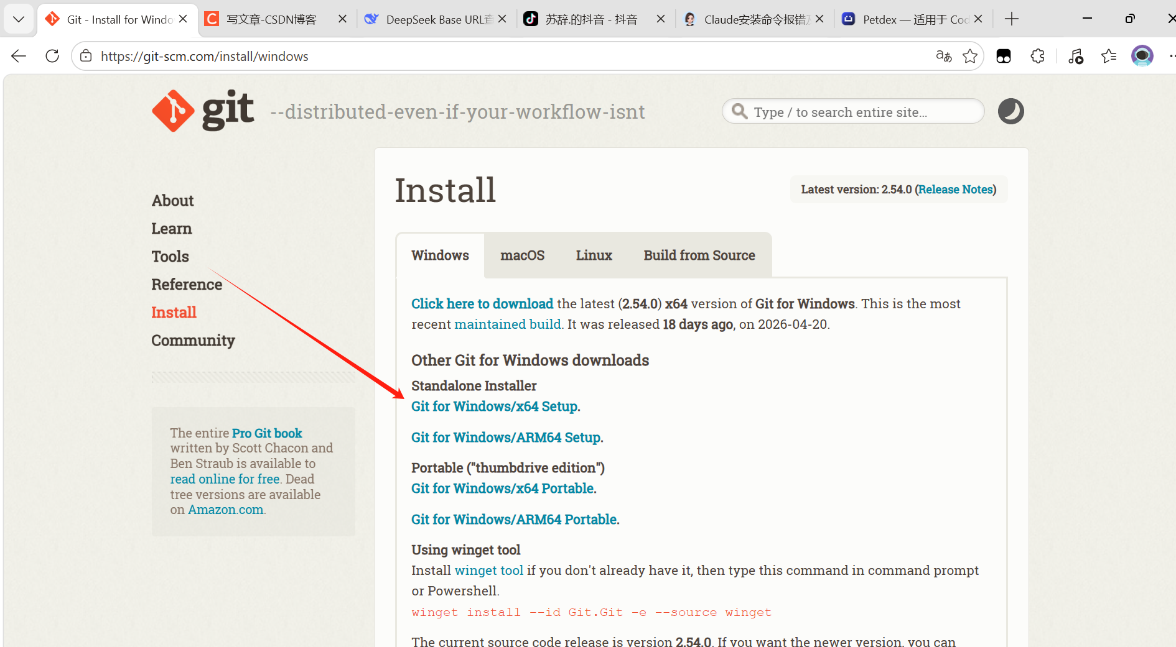
Task: Open the 'read online for free' link
Action: coord(225,479)
